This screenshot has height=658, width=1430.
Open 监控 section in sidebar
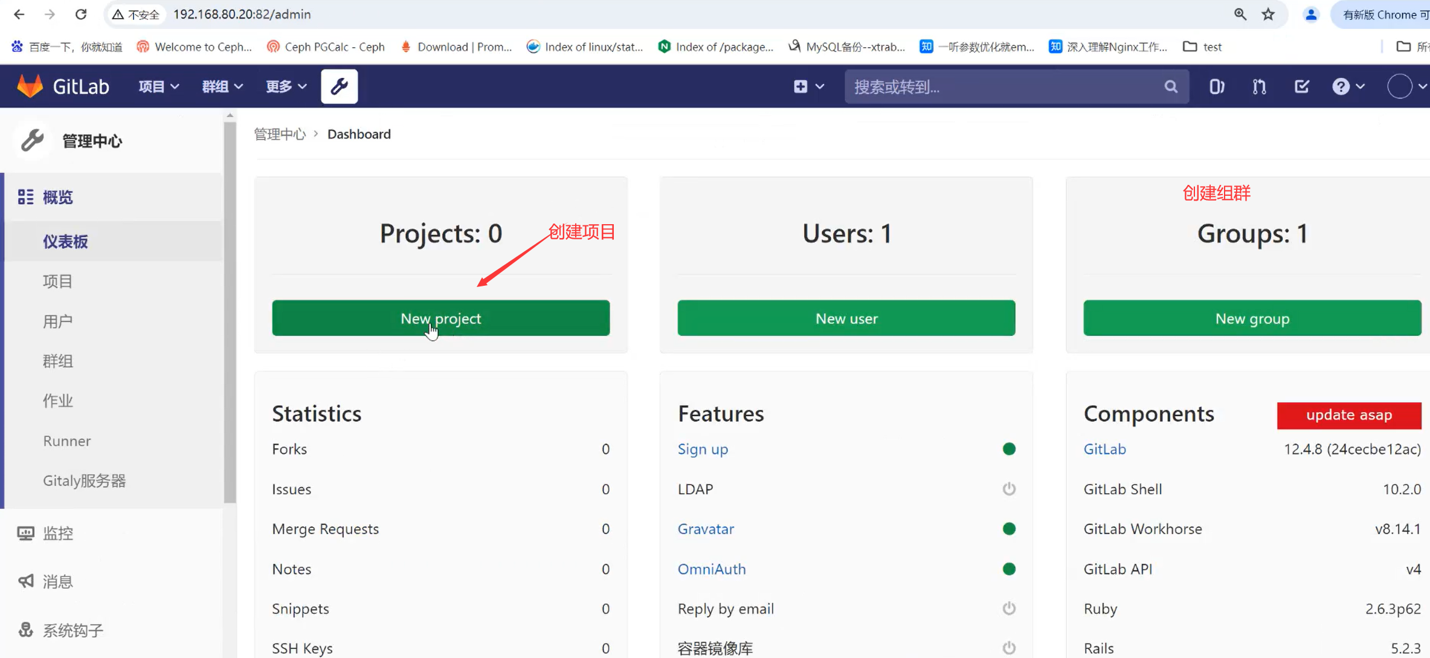click(x=58, y=533)
